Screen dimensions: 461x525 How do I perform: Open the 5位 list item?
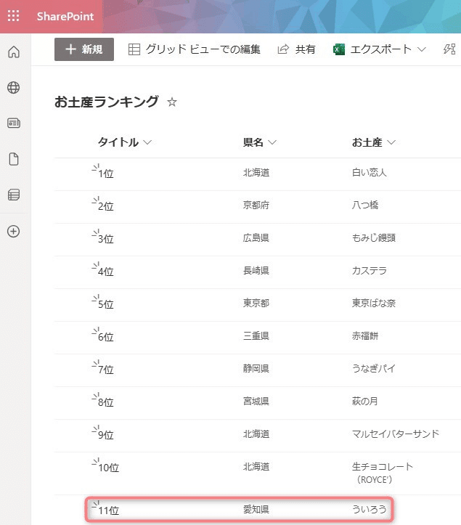tap(106, 304)
